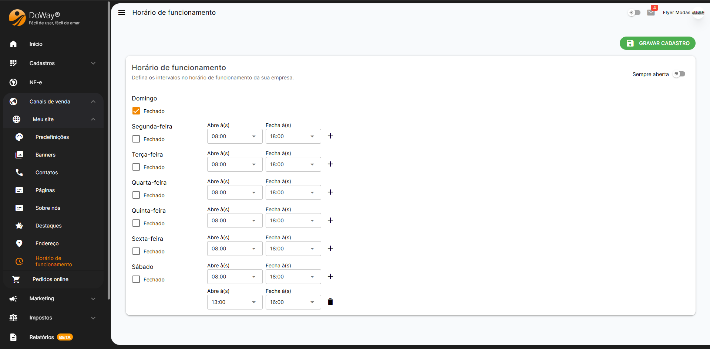Viewport: 710px width, 349px height.
Task: Go to Pedidos online
Action: point(50,279)
